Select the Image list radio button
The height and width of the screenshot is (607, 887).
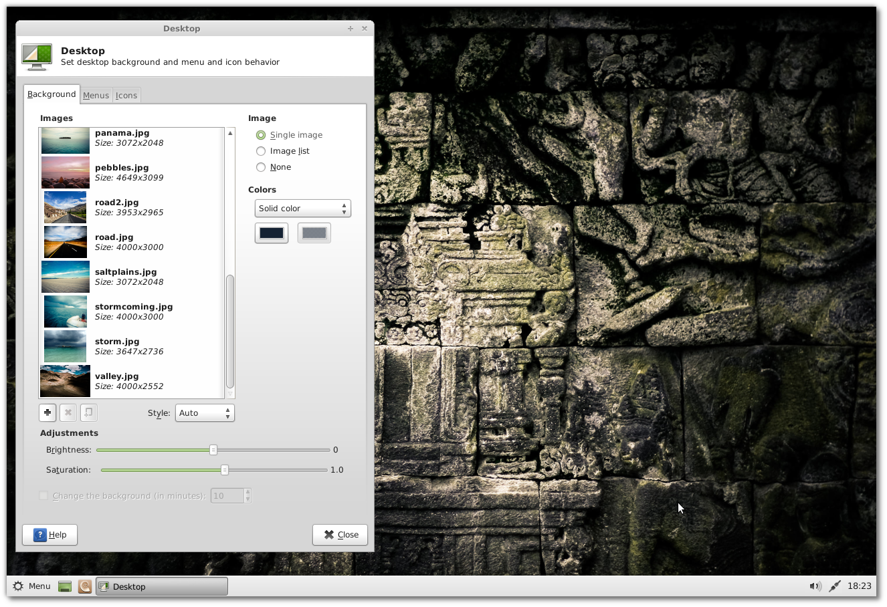pyautogui.click(x=261, y=151)
